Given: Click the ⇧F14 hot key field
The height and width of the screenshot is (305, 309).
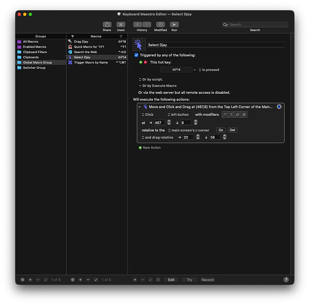Looking at the screenshot, I should [176, 70].
